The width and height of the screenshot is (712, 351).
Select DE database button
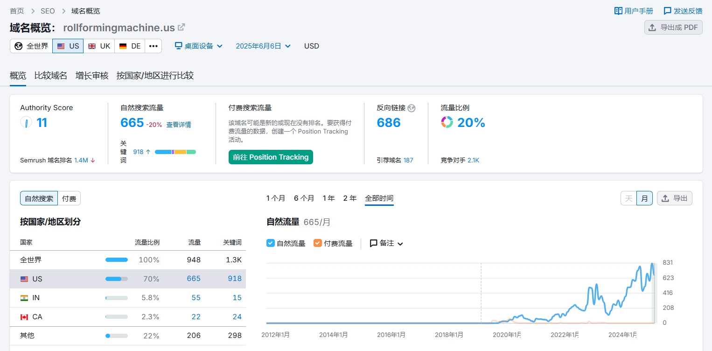tap(130, 46)
